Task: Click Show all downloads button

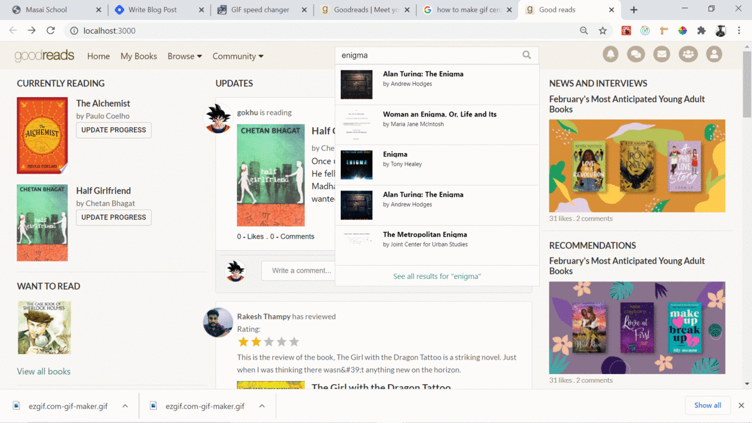Action: pos(708,405)
